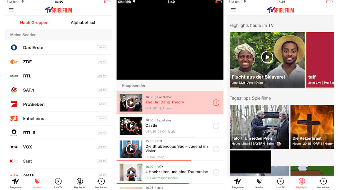Show info for Castle
Image resolution: width=338 pixels, height=190 pixels.
click(x=216, y=126)
